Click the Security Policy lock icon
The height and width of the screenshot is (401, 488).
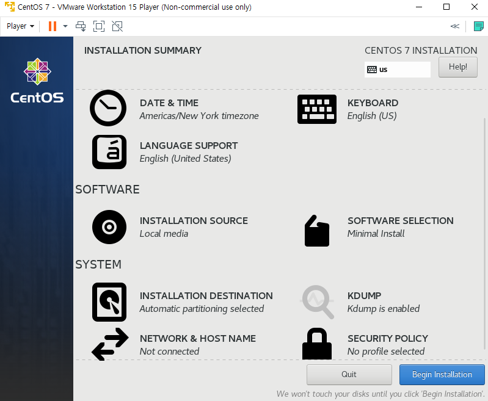point(317,344)
